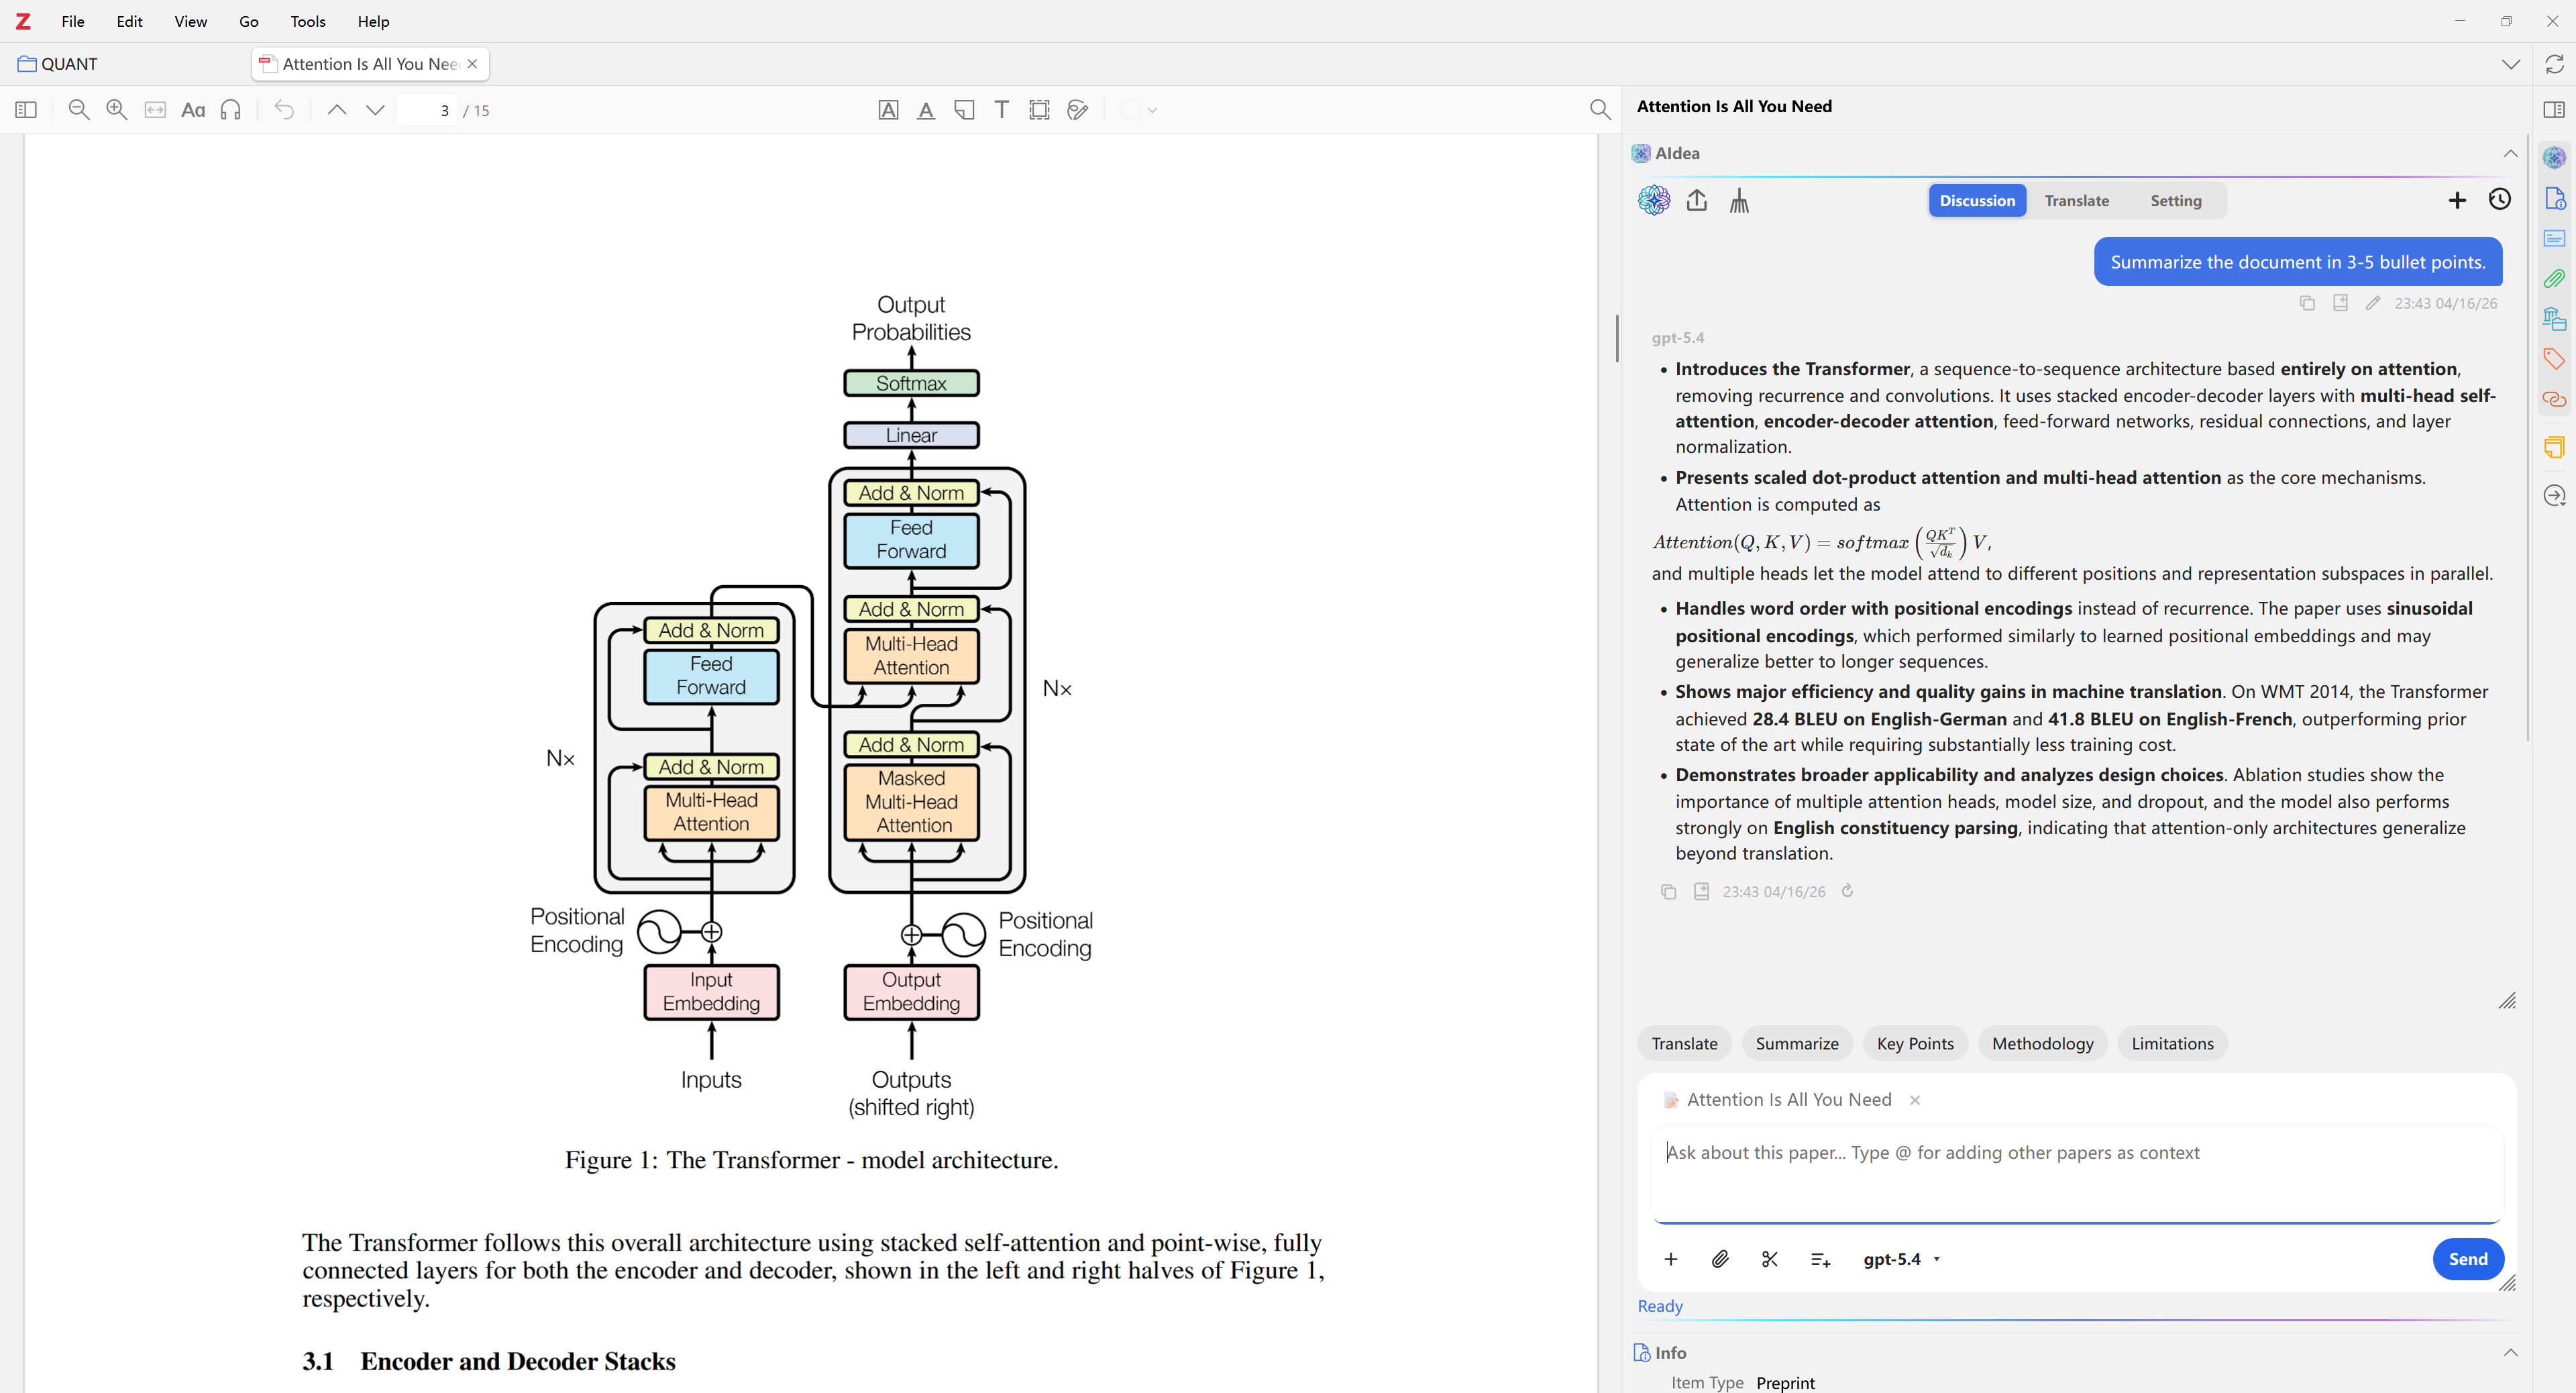Open the View menu
This screenshot has width=2576, height=1393.
pos(191,21)
